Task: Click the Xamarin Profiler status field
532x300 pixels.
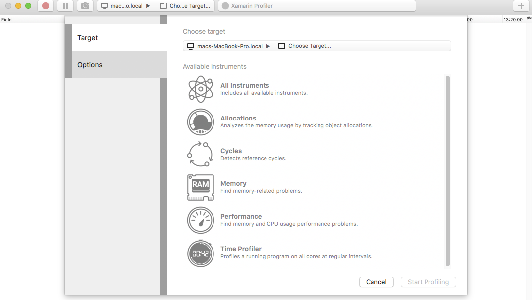Action: [317, 6]
